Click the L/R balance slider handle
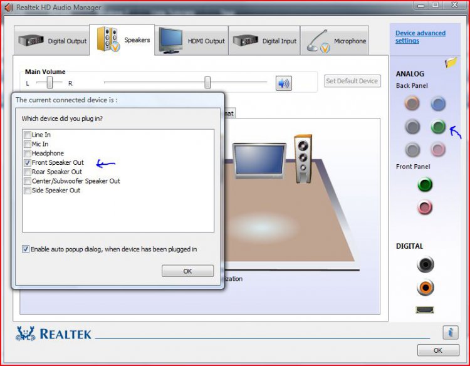 pyautogui.click(x=50, y=82)
